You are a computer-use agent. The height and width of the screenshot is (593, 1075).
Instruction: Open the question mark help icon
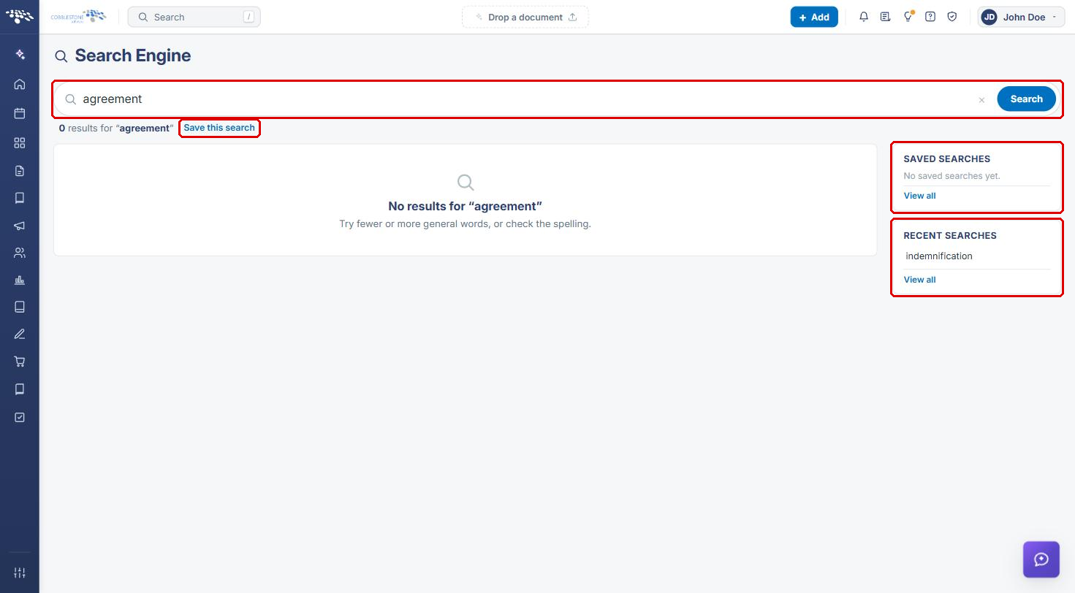tap(930, 17)
